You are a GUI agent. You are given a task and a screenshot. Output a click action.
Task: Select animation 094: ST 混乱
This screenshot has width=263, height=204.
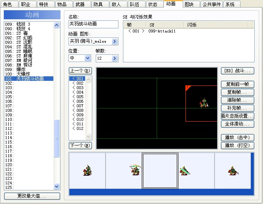tap(29, 47)
